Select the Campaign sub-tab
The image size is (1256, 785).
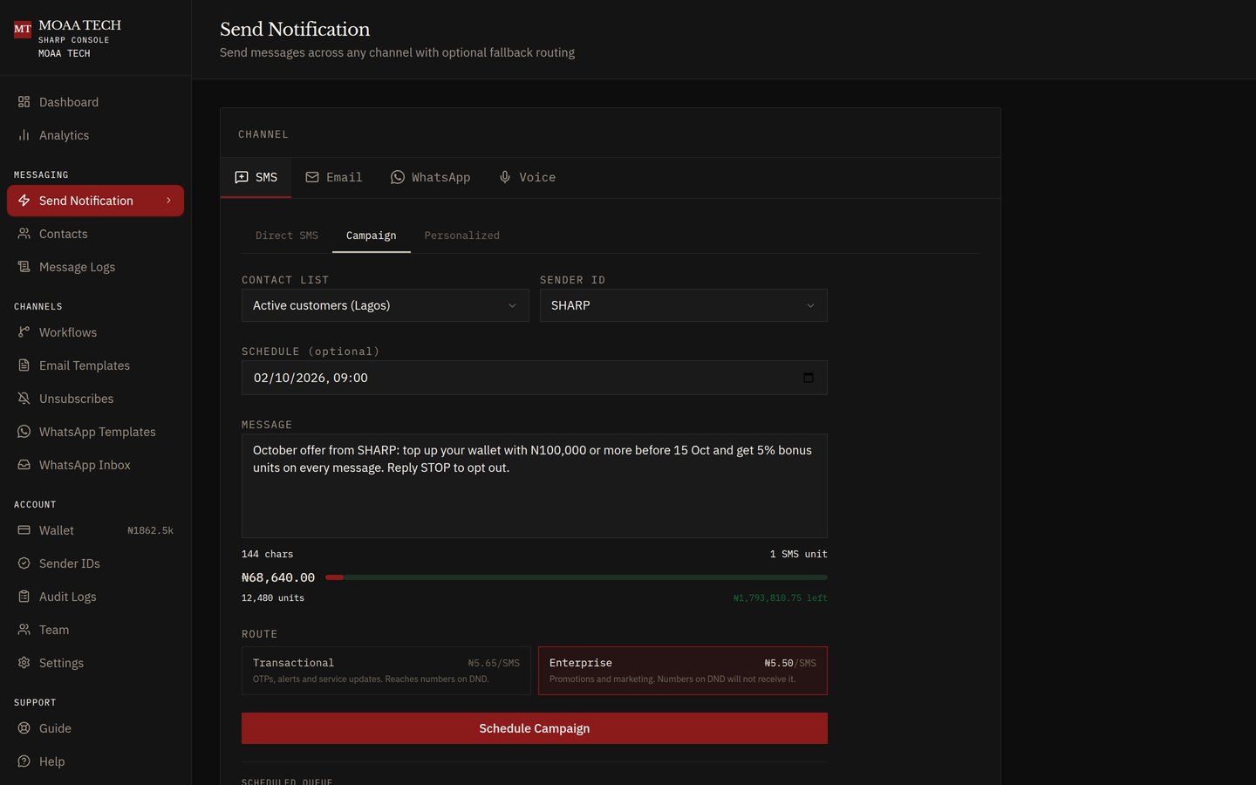click(x=372, y=235)
